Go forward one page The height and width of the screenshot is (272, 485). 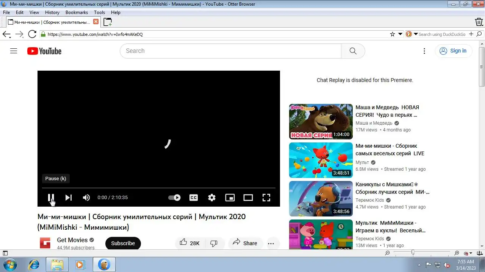tap(19, 34)
